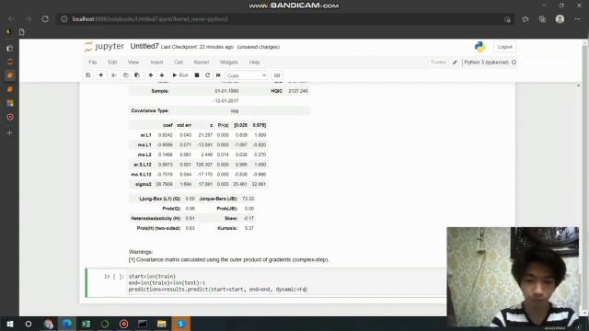Screen dimensions: 589x331
Task: Open Cortana search circle in taskbar
Action: [x=29, y=324]
